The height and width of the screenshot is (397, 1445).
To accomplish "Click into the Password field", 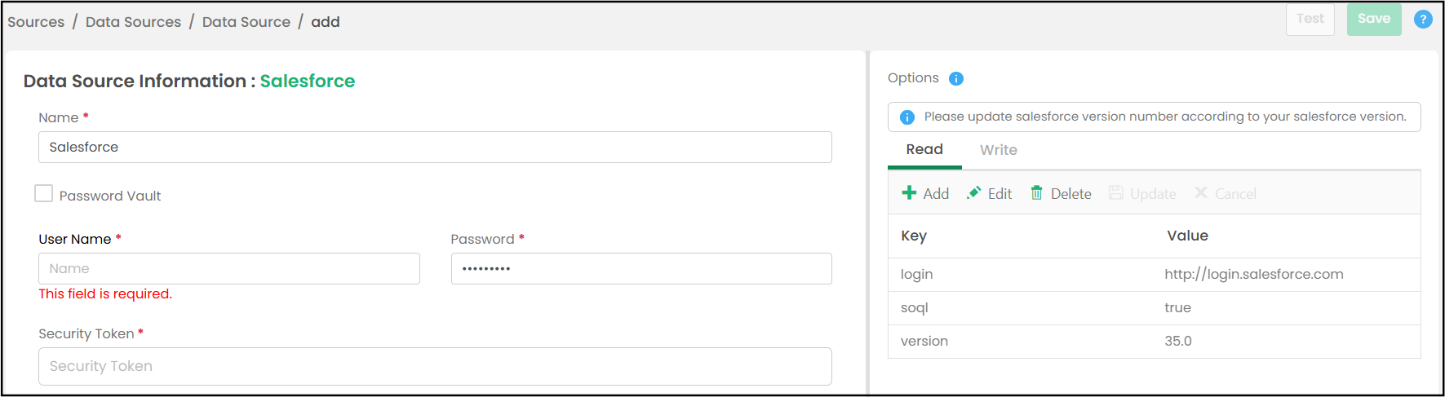I will (641, 269).
